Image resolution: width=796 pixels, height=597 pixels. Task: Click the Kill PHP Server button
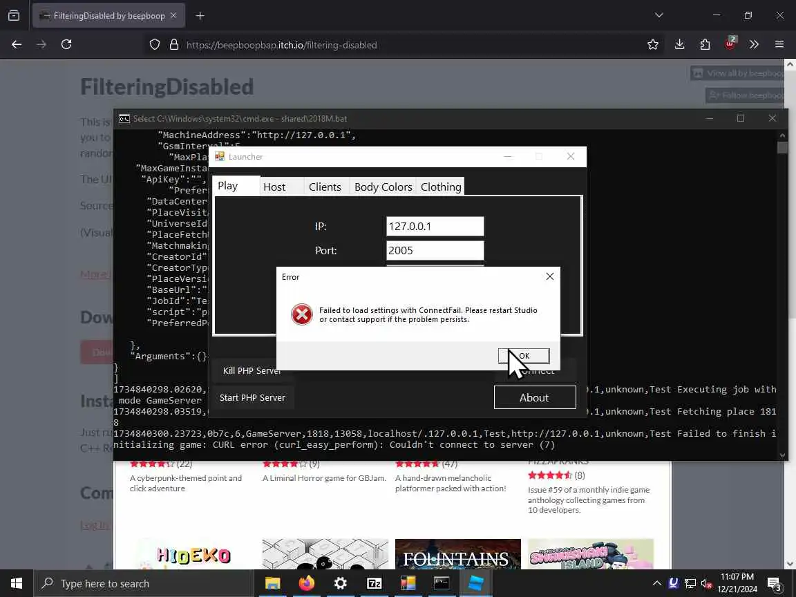[252, 370]
